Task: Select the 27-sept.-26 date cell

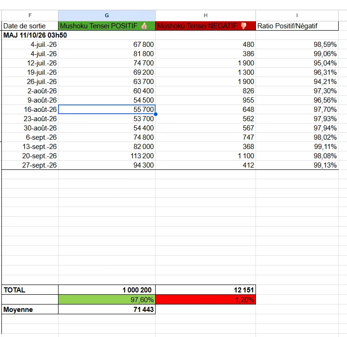Action: coord(30,165)
